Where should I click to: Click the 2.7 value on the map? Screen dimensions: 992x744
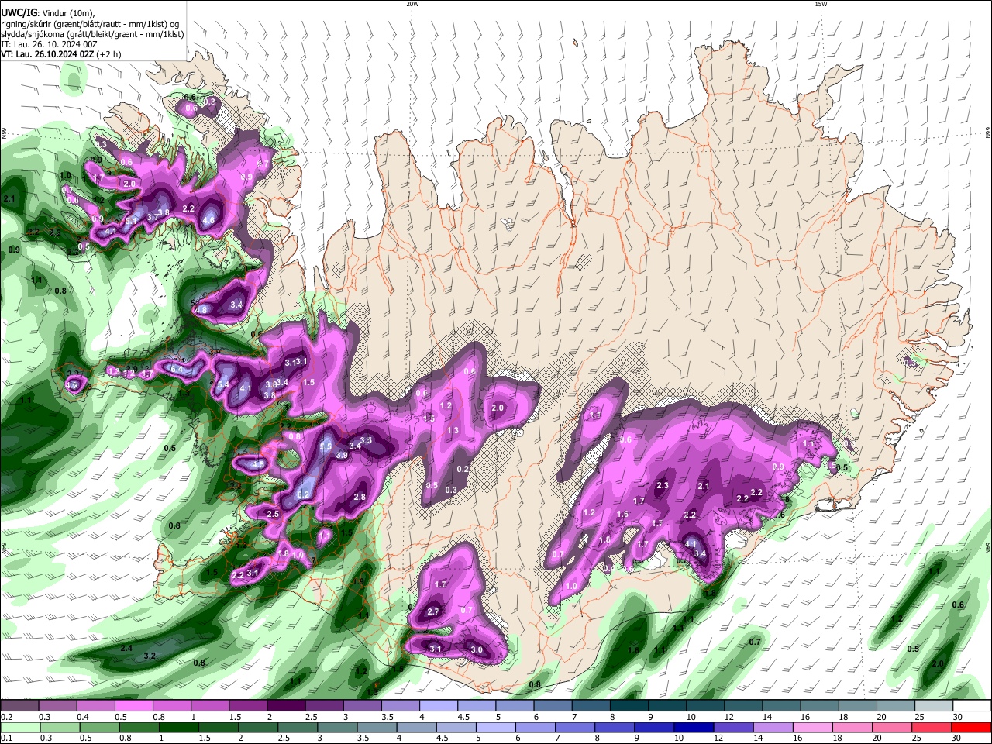[x=433, y=612]
